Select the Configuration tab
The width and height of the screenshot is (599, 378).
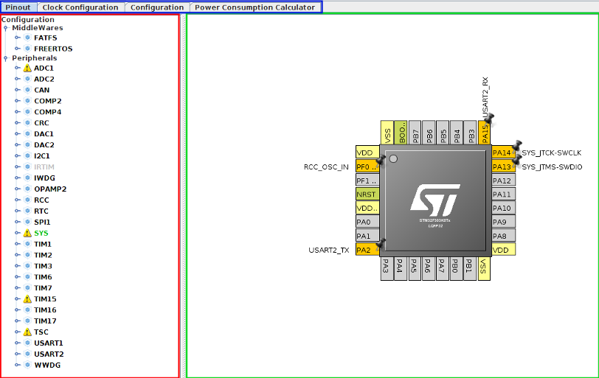[157, 7]
